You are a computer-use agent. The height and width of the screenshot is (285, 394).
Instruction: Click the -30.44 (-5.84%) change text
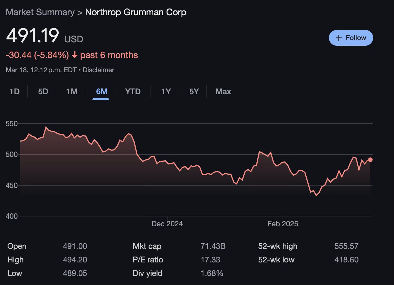pyautogui.click(x=37, y=55)
